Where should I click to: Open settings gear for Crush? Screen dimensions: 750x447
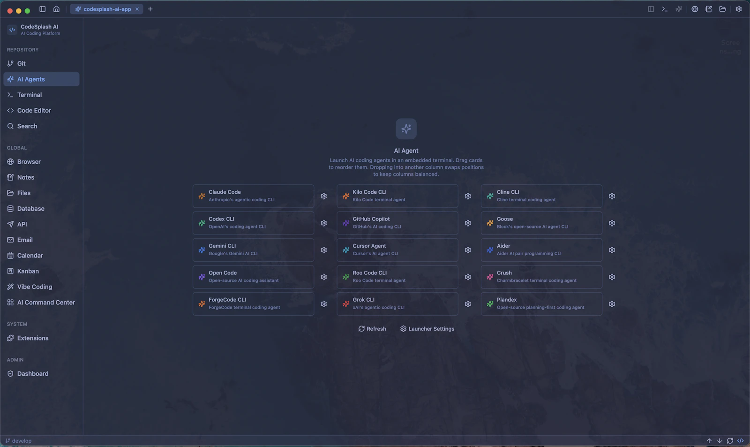[x=612, y=277]
